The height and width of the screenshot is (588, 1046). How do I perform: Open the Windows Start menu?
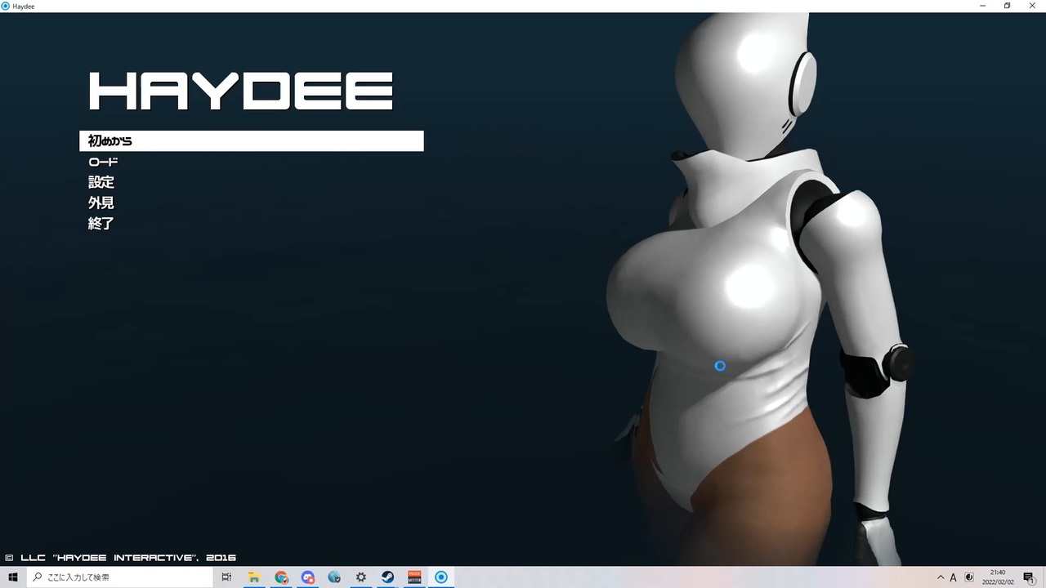pos(13,577)
